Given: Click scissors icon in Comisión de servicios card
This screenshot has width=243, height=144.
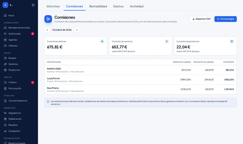Looking at the screenshot, I should click(x=167, y=42).
